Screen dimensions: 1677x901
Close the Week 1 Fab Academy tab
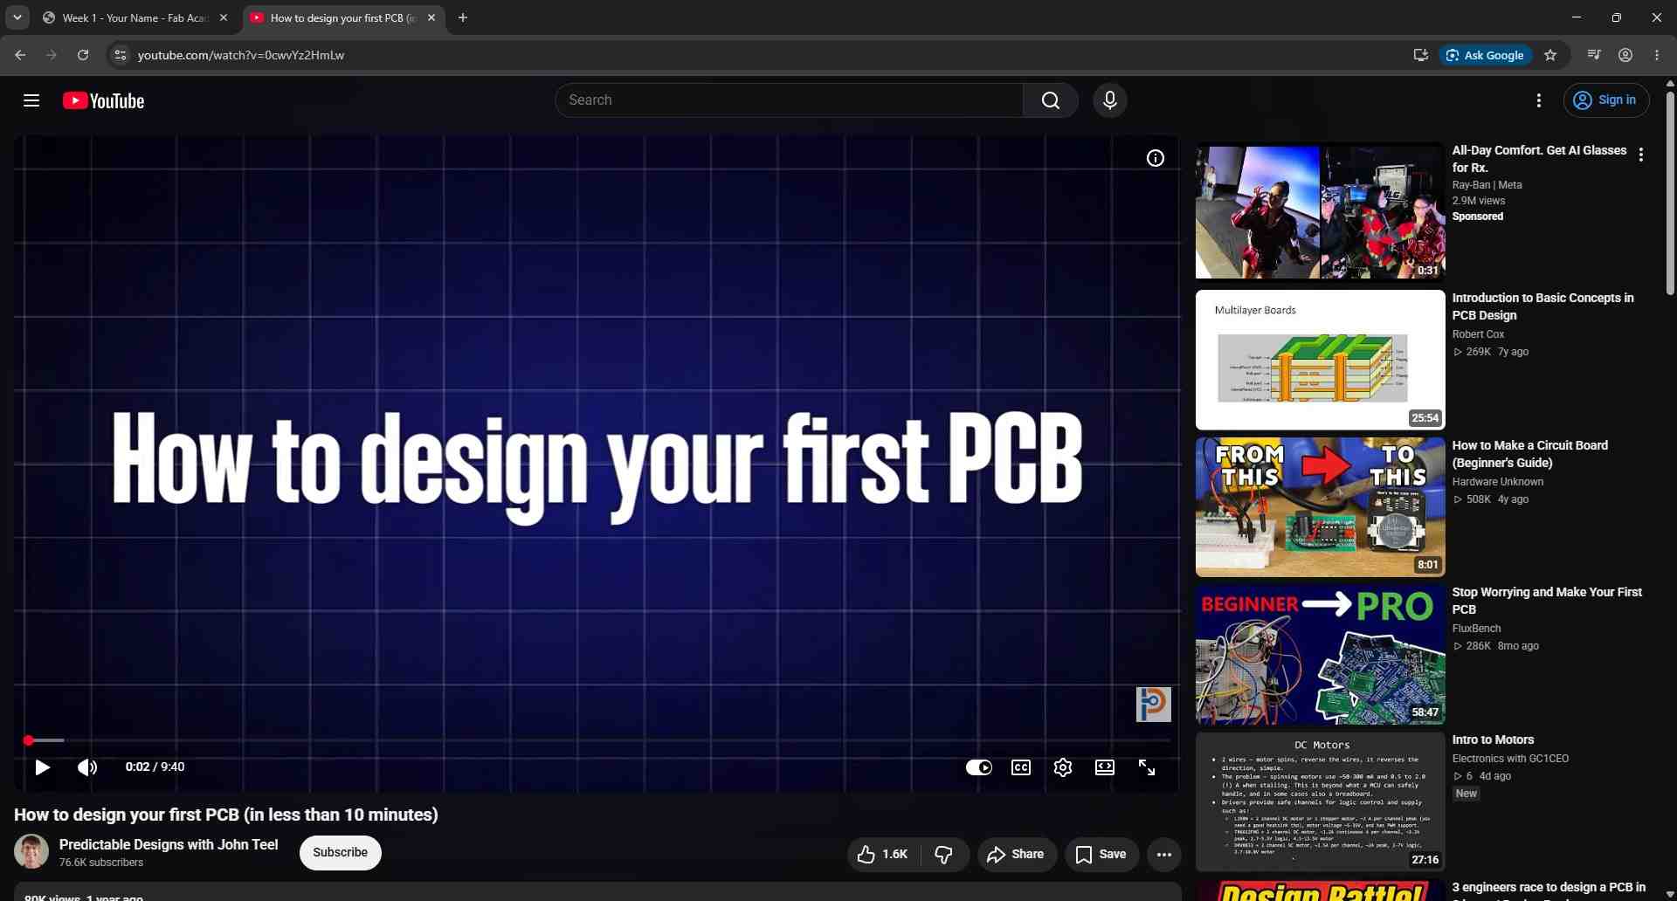point(224,17)
